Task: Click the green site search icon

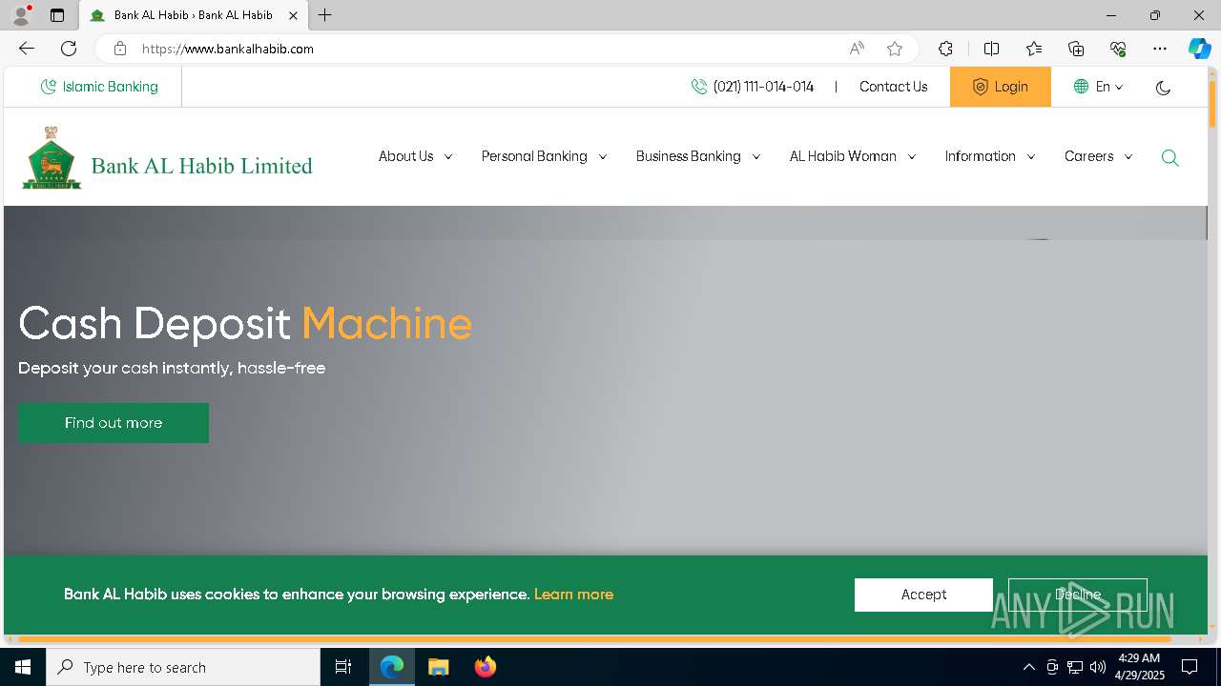Action: 1170,158
